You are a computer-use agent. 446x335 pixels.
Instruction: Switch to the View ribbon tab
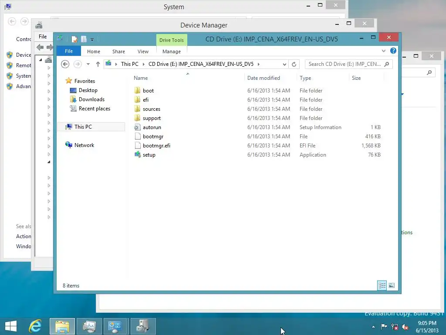143,51
